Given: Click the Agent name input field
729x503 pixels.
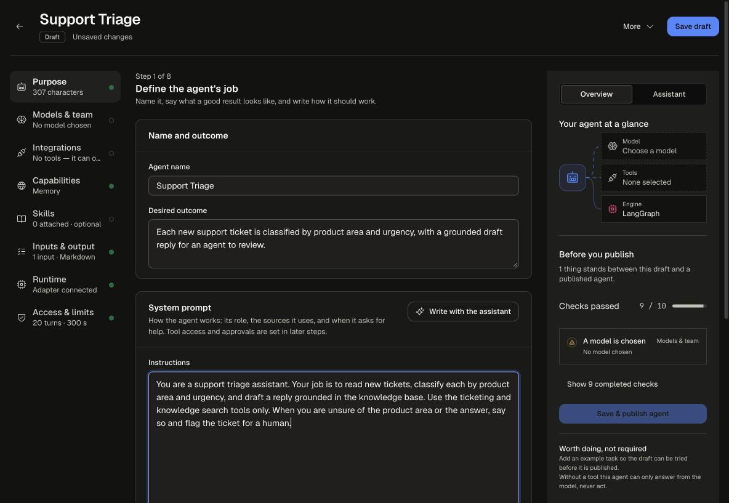Looking at the screenshot, I should [x=333, y=185].
